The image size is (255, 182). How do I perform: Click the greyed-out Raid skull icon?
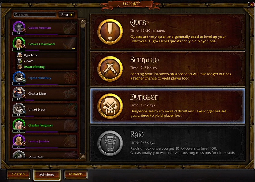click(110, 143)
